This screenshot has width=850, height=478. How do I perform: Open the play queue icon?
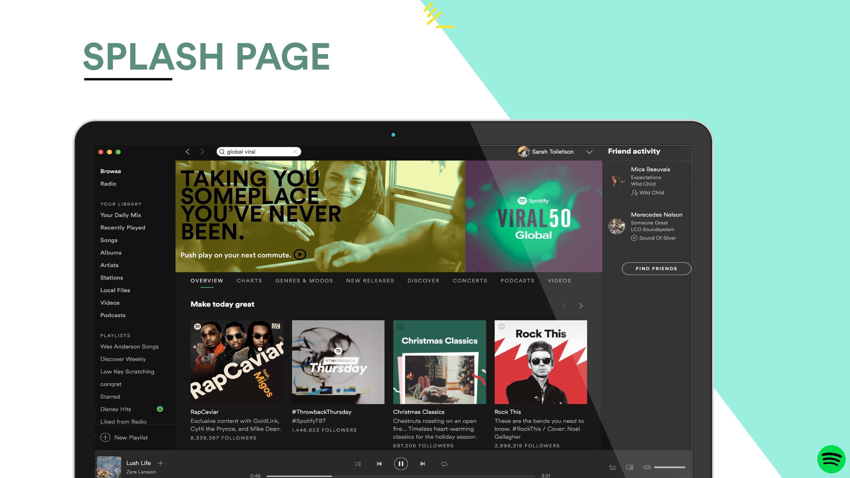pyautogui.click(x=613, y=467)
